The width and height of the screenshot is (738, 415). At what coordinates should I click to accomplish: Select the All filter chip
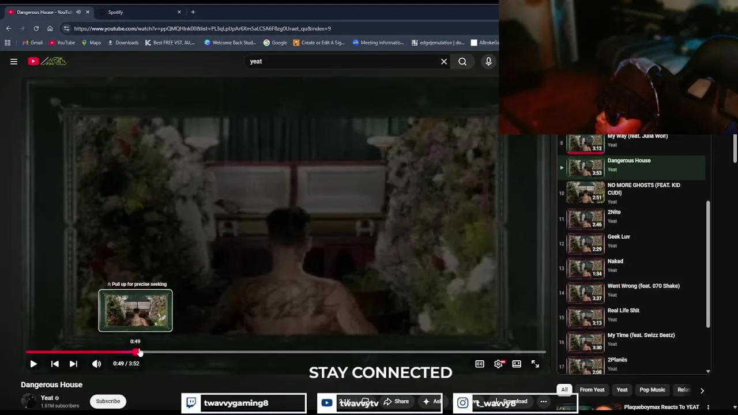tap(564, 390)
